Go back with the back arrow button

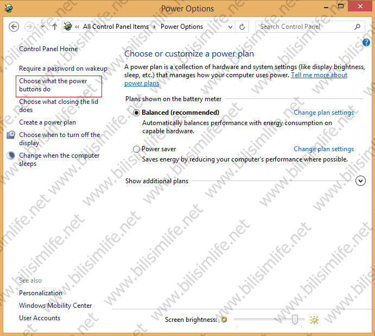pyautogui.click(x=14, y=27)
